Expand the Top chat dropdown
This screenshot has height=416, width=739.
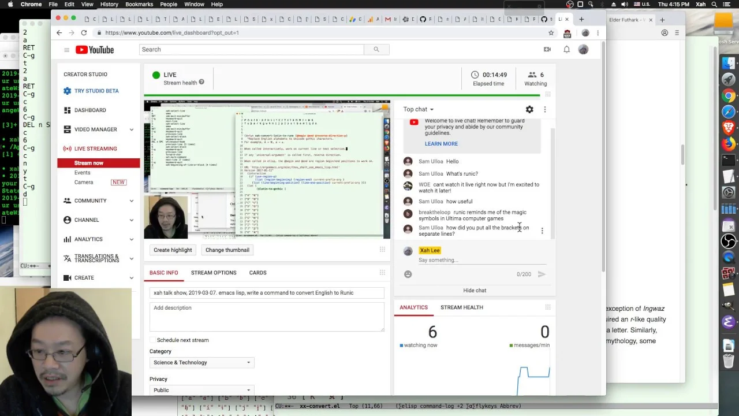coord(419,109)
